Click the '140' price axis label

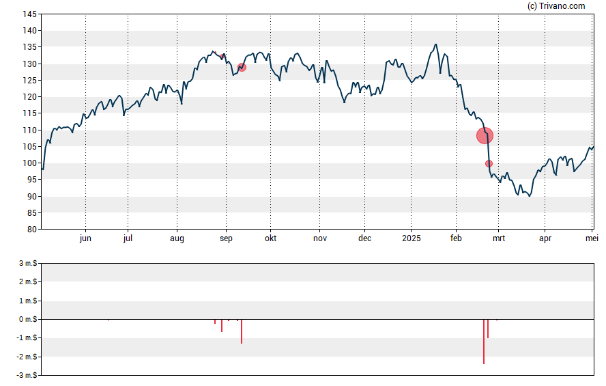(30, 31)
